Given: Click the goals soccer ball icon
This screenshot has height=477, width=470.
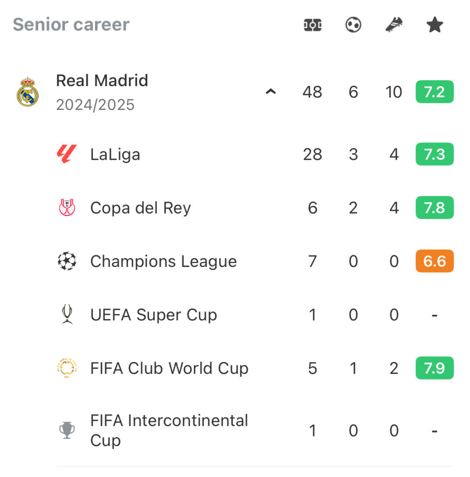Looking at the screenshot, I should (x=353, y=25).
